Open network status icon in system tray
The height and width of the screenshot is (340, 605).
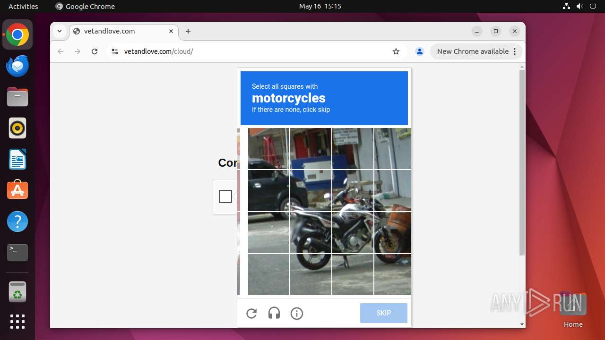[x=567, y=6]
